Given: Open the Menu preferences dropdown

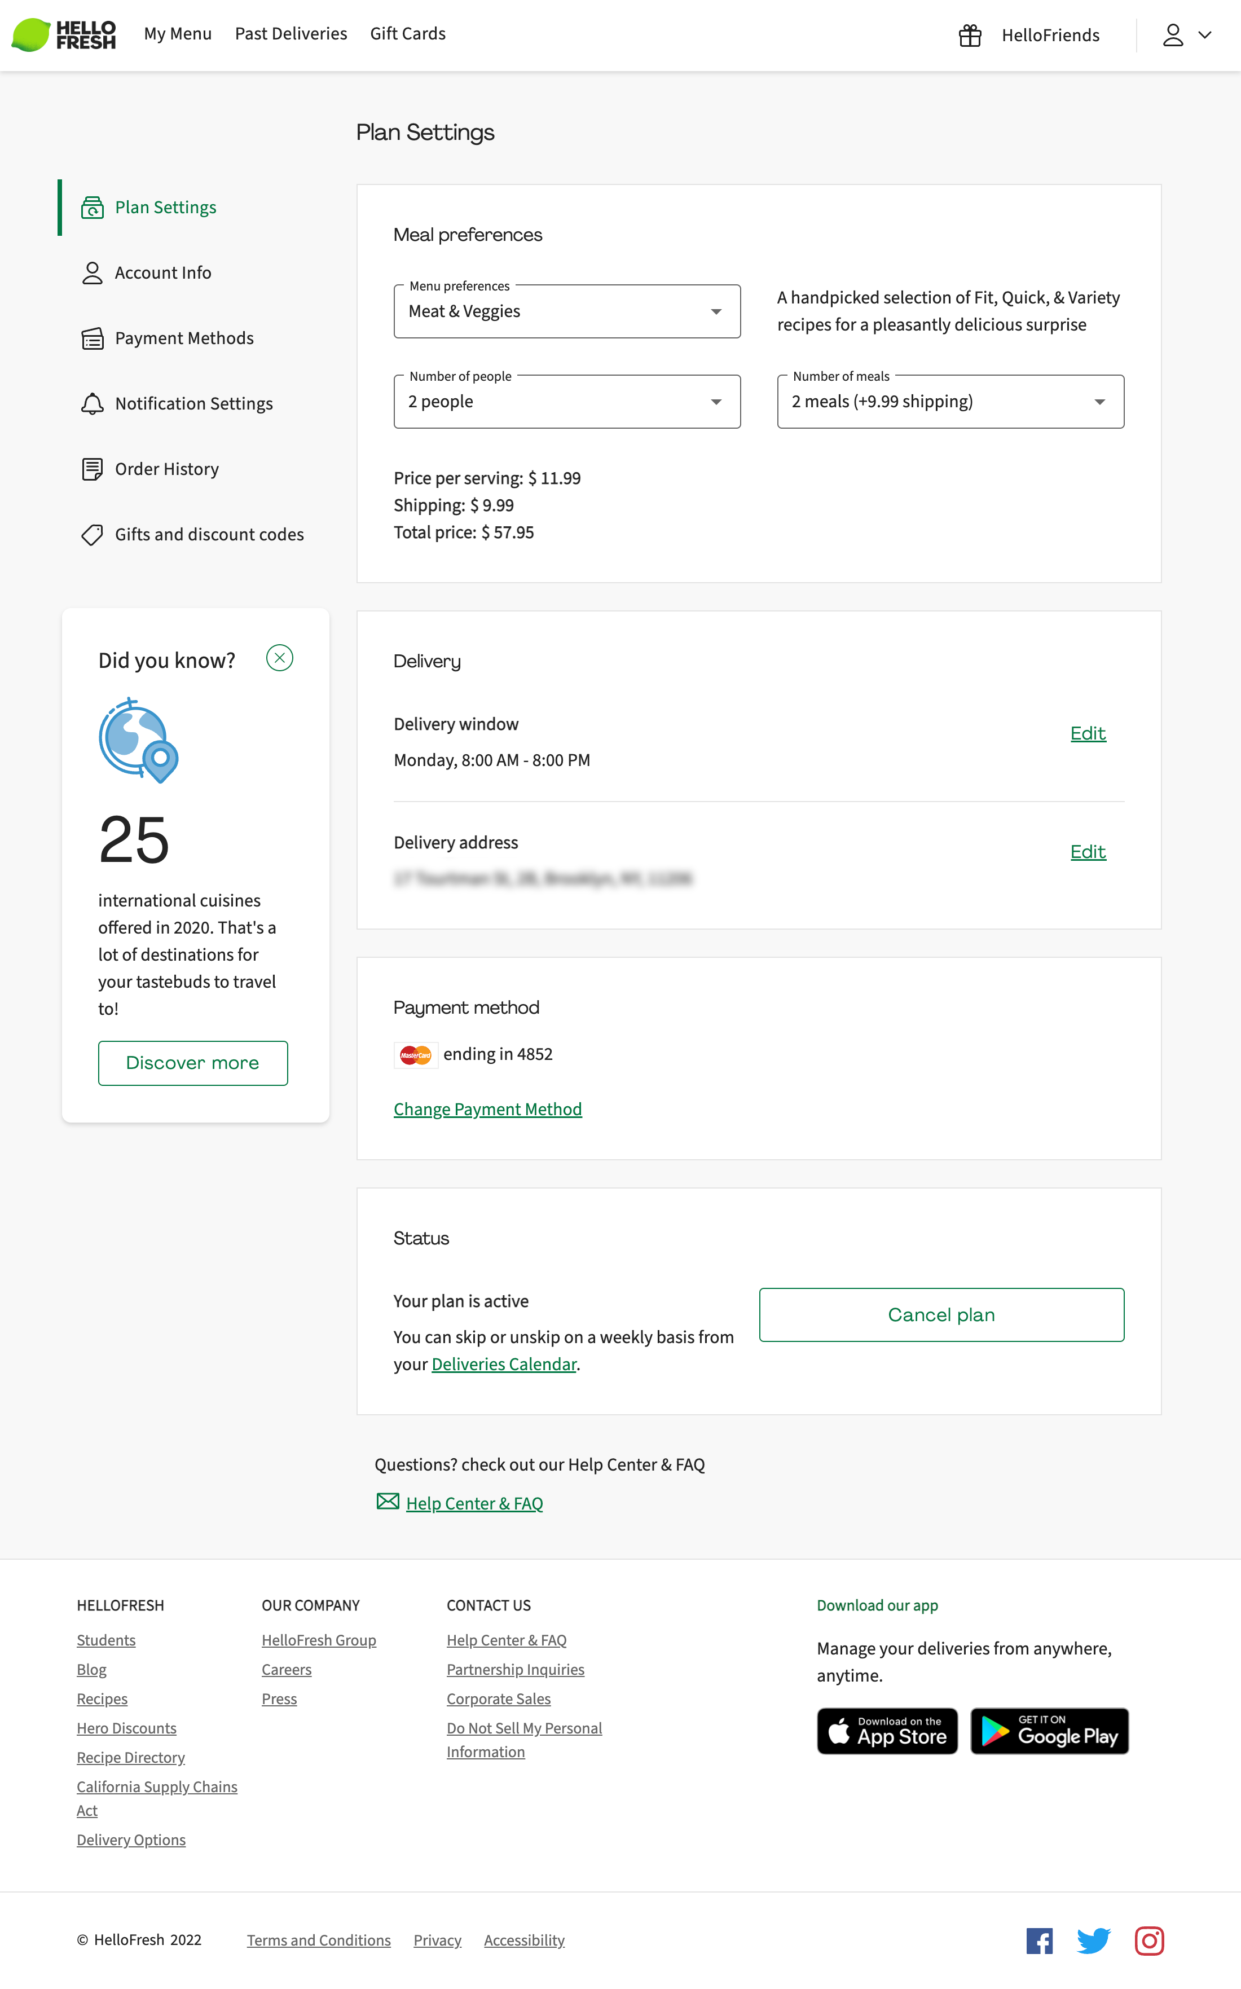Looking at the screenshot, I should click(x=566, y=311).
